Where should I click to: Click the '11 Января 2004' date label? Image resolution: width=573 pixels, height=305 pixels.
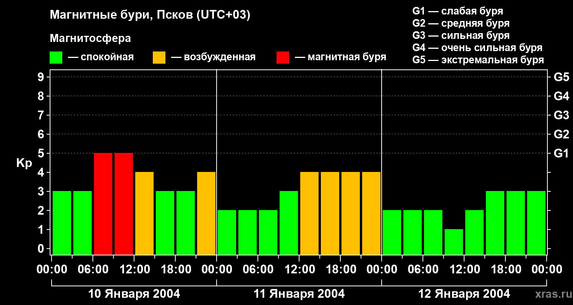[299, 294]
